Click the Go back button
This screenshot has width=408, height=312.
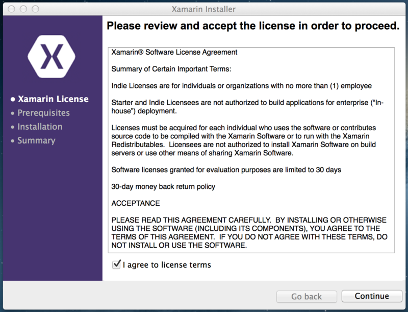tap(307, 296)
